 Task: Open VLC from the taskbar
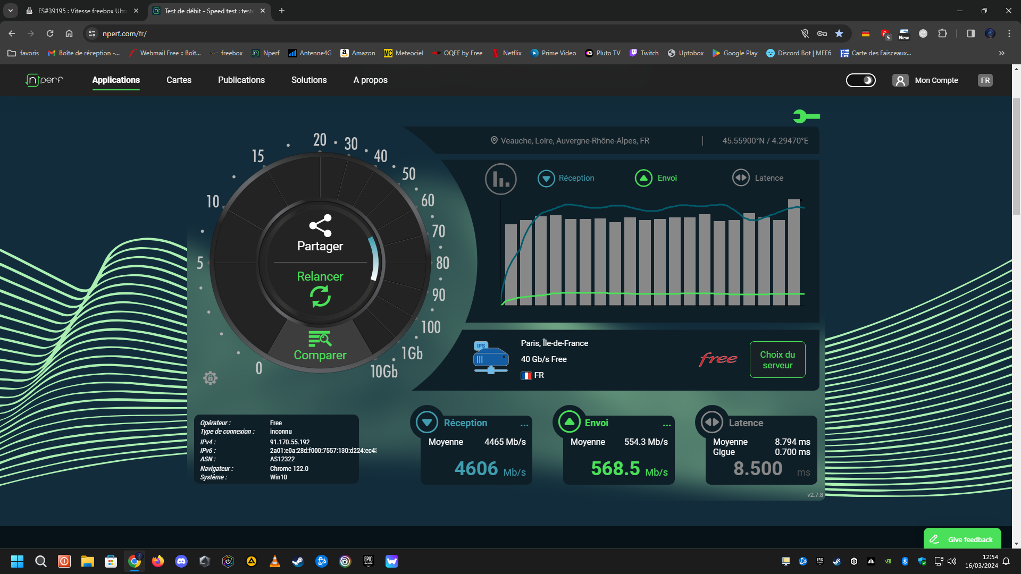click(x=275, y=561)
